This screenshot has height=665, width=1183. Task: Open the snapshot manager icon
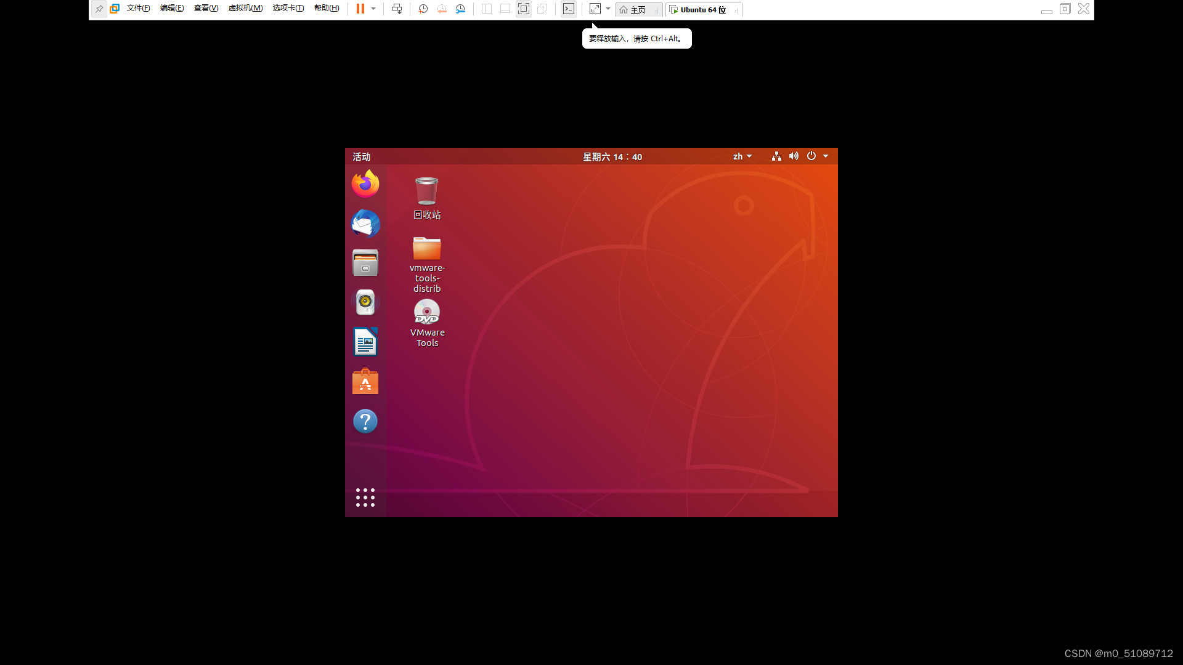click(460, 9)
